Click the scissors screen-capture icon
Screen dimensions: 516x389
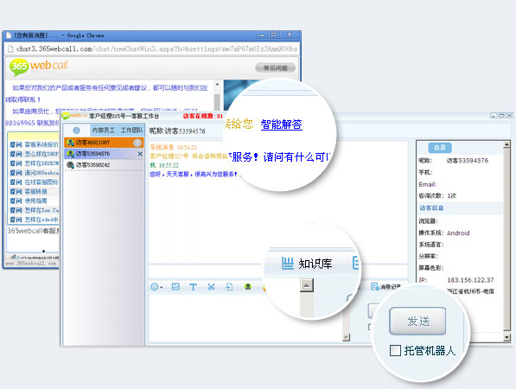click(211, 287)
